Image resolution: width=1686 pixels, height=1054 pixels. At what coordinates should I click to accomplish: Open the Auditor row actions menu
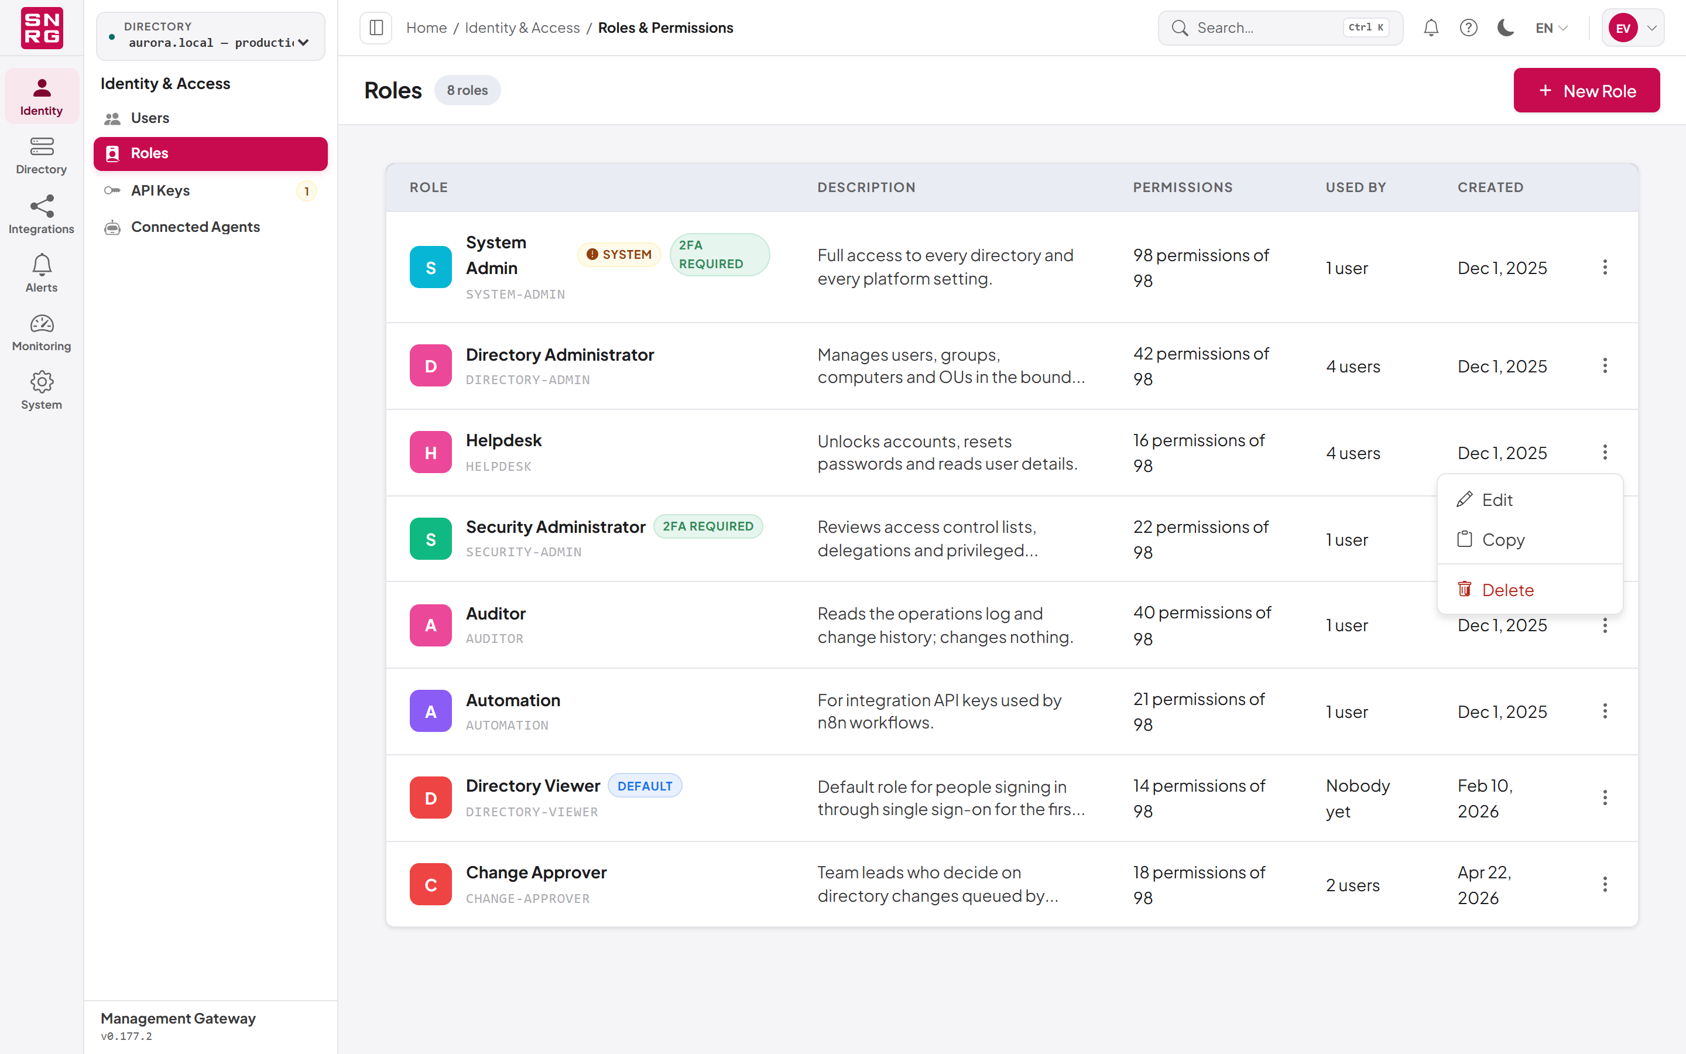pos(1605,625)
